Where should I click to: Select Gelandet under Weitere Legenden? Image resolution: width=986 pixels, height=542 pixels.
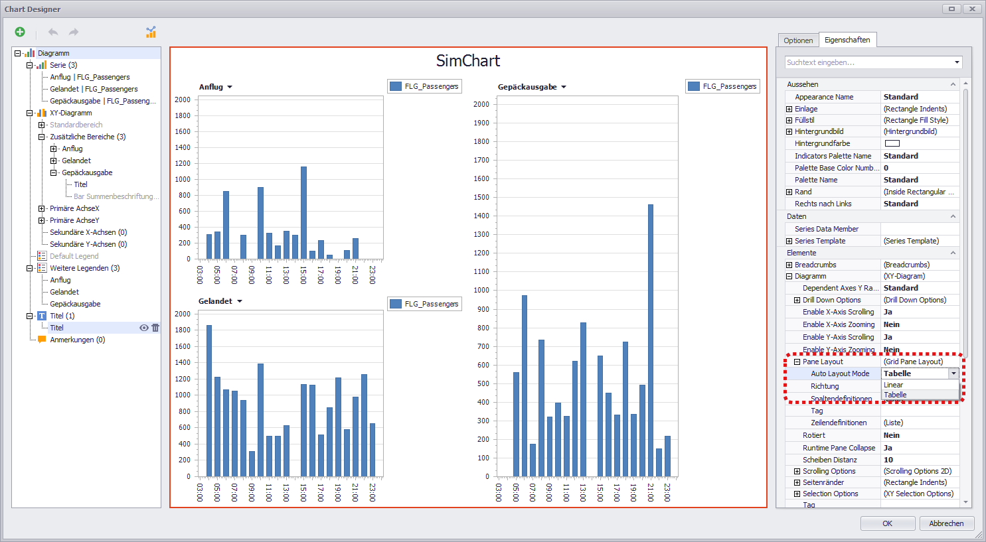tap(64, 292)
